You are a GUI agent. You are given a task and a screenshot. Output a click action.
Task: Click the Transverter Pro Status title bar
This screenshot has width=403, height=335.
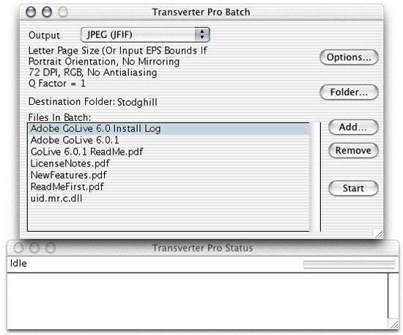click(203, 248)
